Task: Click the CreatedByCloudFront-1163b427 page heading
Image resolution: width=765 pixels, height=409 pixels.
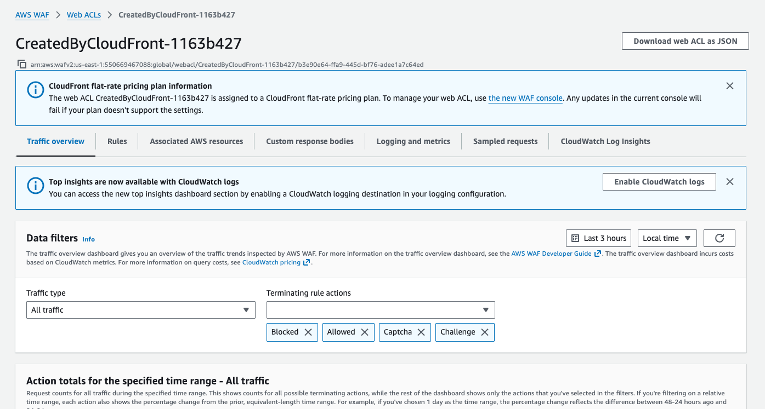Action: (129, 43)
